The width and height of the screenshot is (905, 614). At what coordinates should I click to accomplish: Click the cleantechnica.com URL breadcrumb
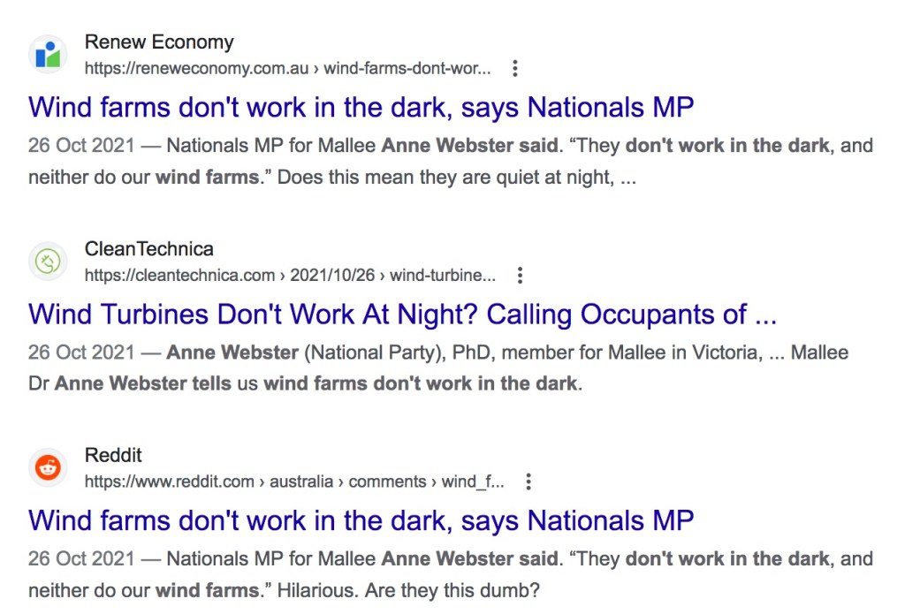click(x=290, y=276)
